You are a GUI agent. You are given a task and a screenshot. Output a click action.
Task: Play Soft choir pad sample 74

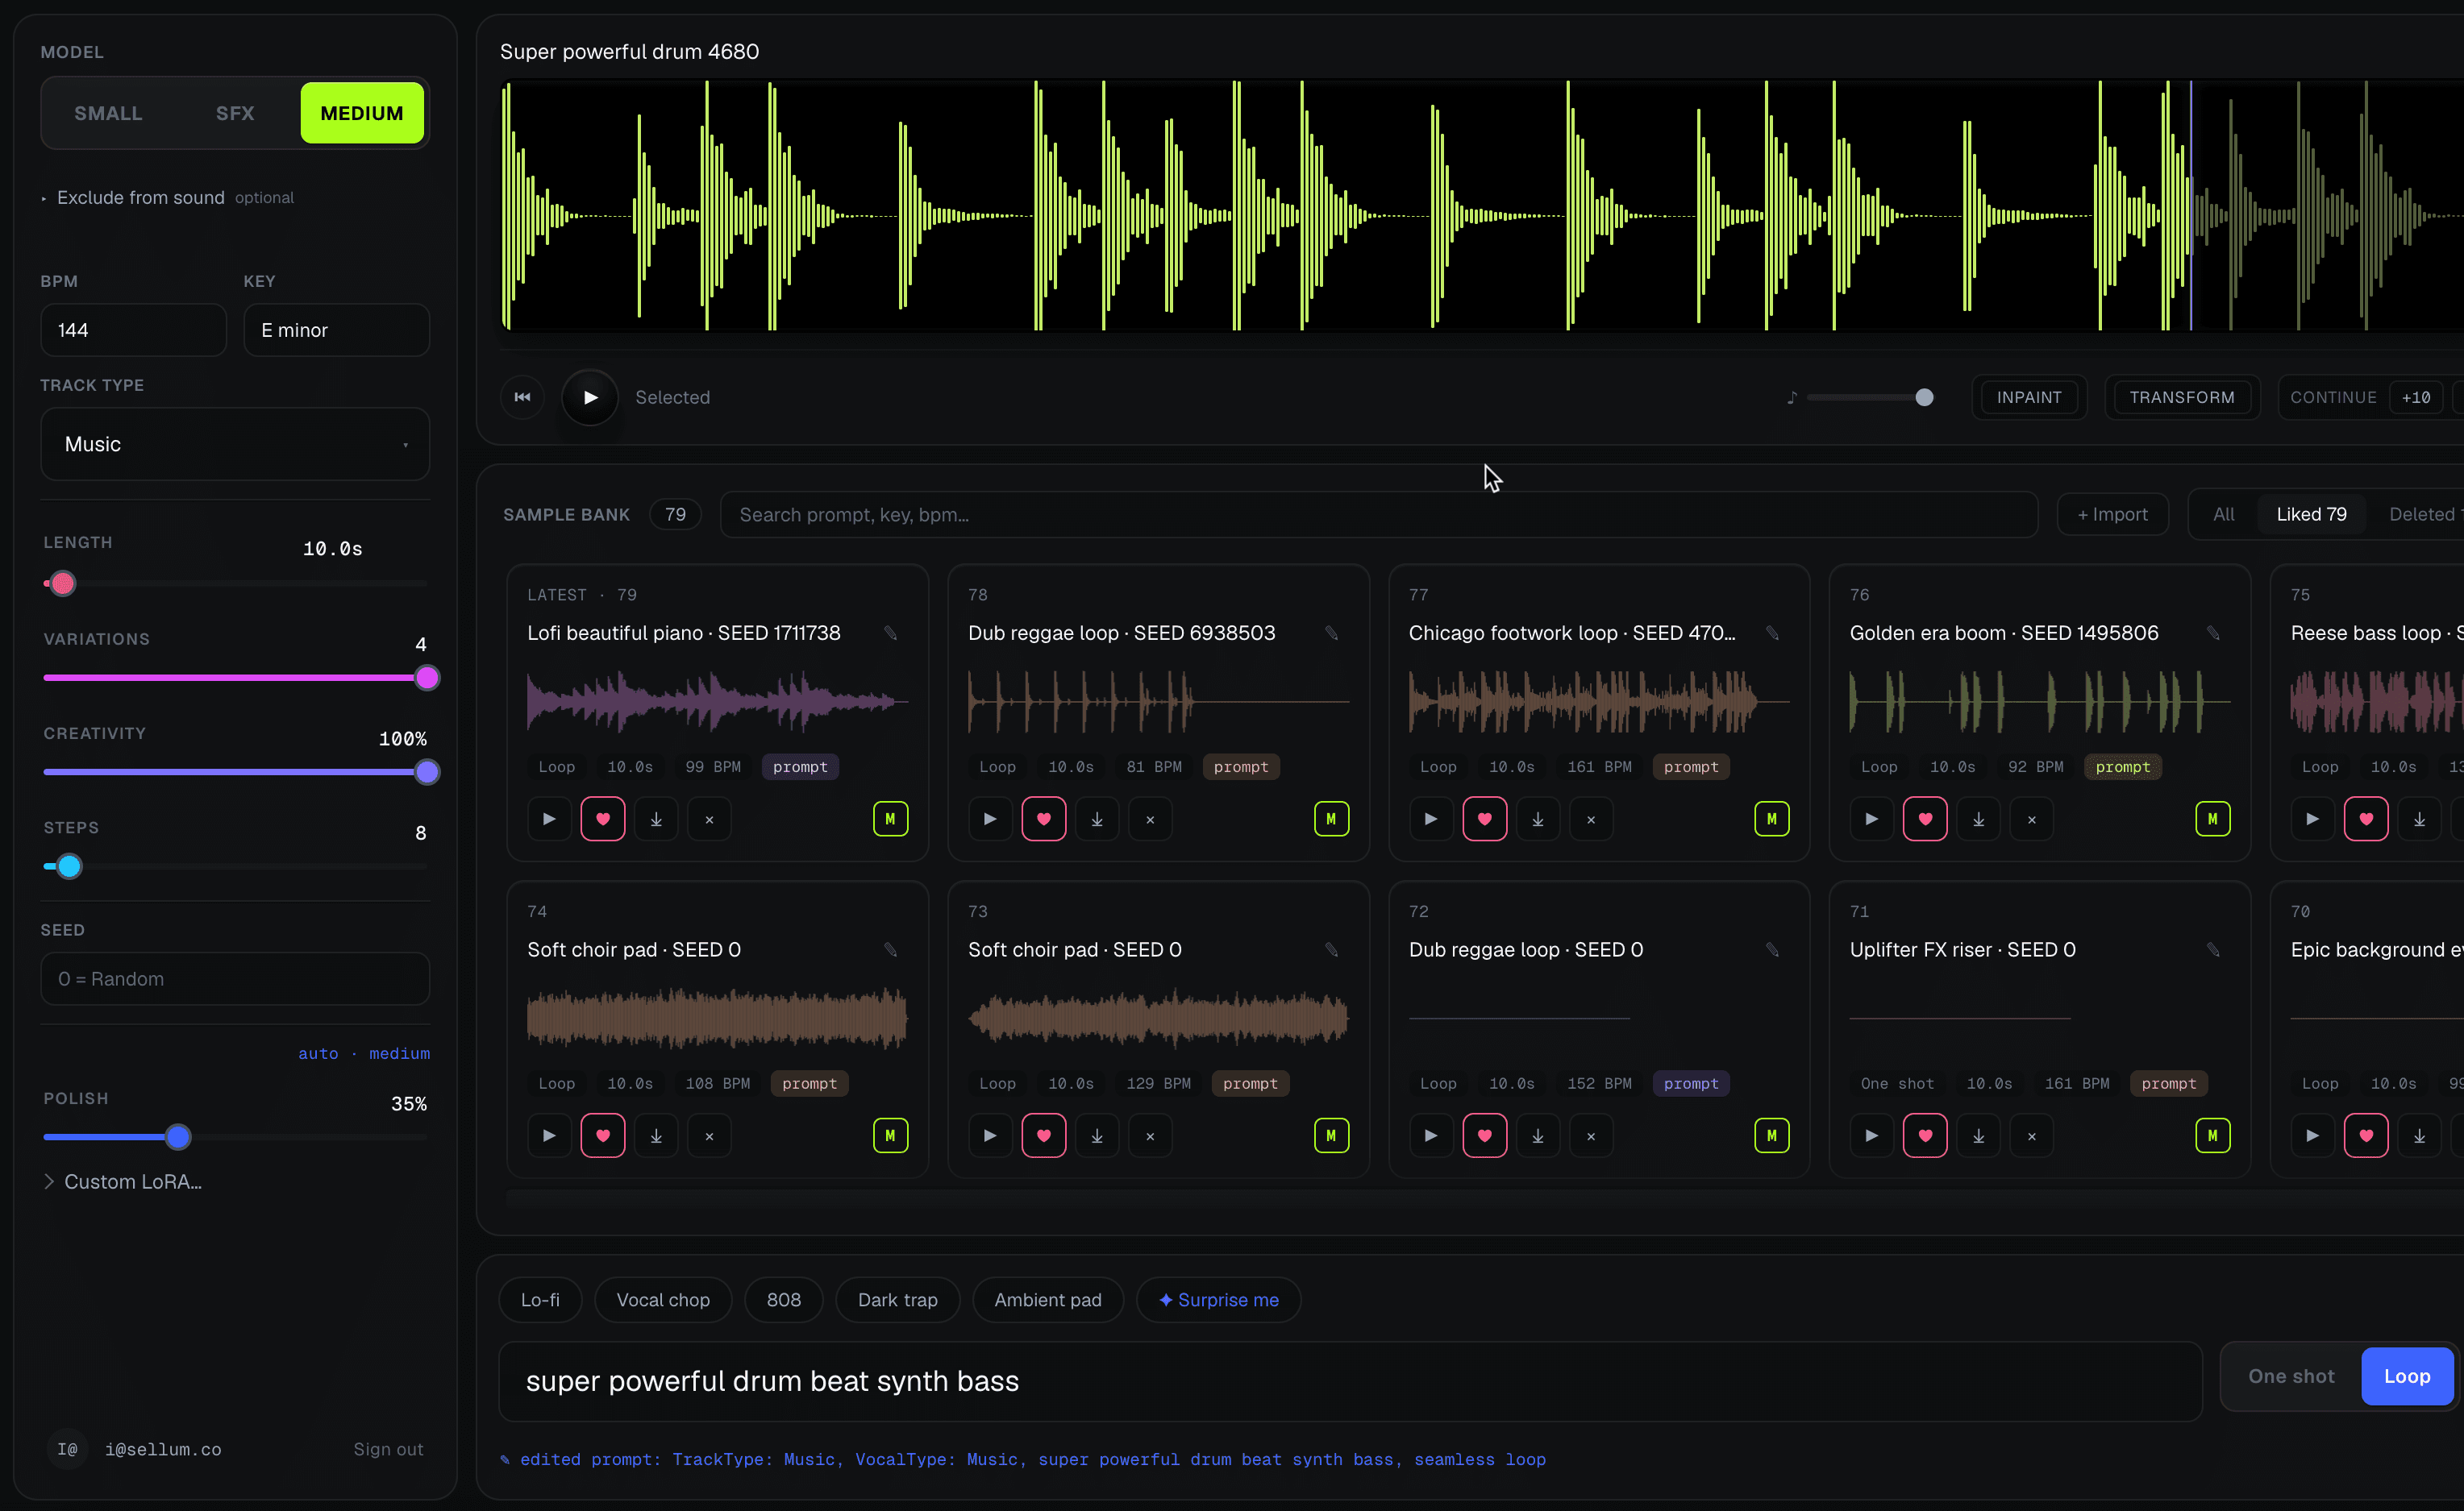(549, 1136)
